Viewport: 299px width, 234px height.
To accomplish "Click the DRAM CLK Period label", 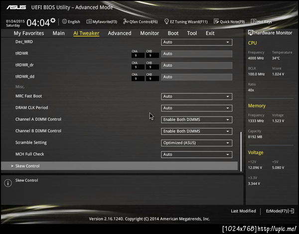I will (x=32, y=108).
